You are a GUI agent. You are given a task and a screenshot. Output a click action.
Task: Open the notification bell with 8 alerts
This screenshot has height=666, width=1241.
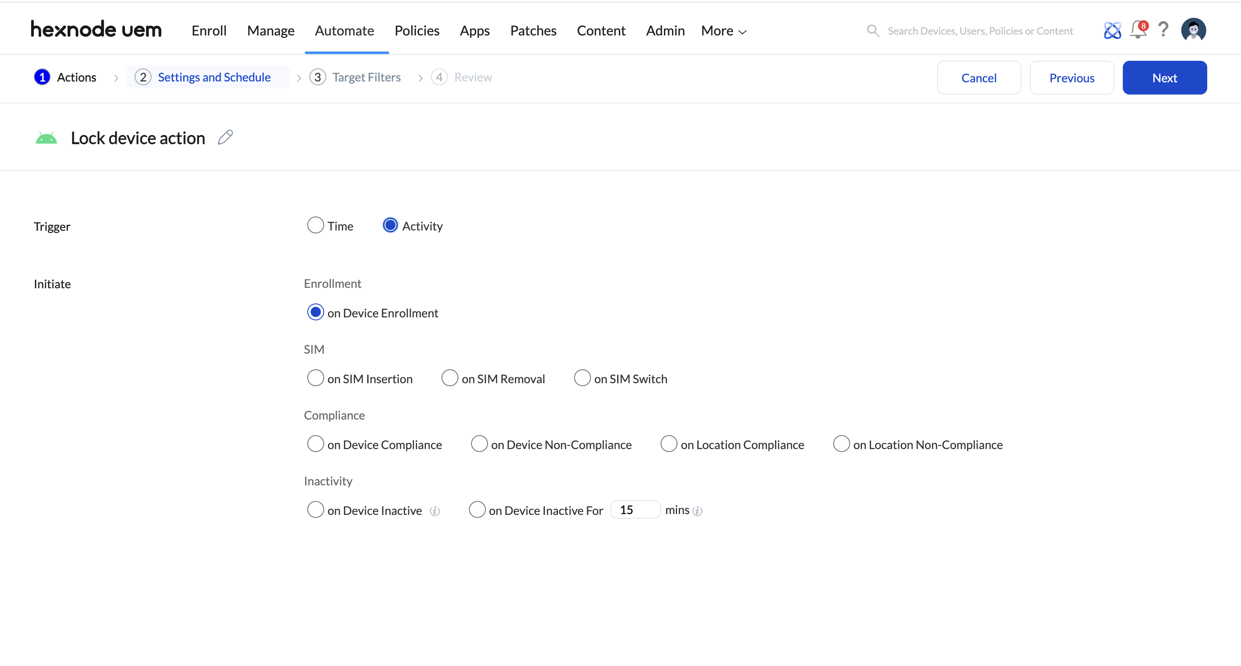click(x=1138, y=30)
